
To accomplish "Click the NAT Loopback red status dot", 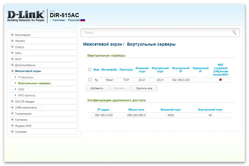I will click(221, 80).
